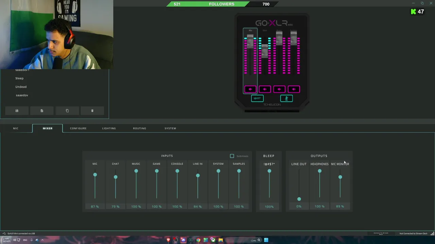The height and width of the screenshot is (244, 435).
Task: Click the CONSOLE input volume slider handle
Action: (x=177, y=171)
